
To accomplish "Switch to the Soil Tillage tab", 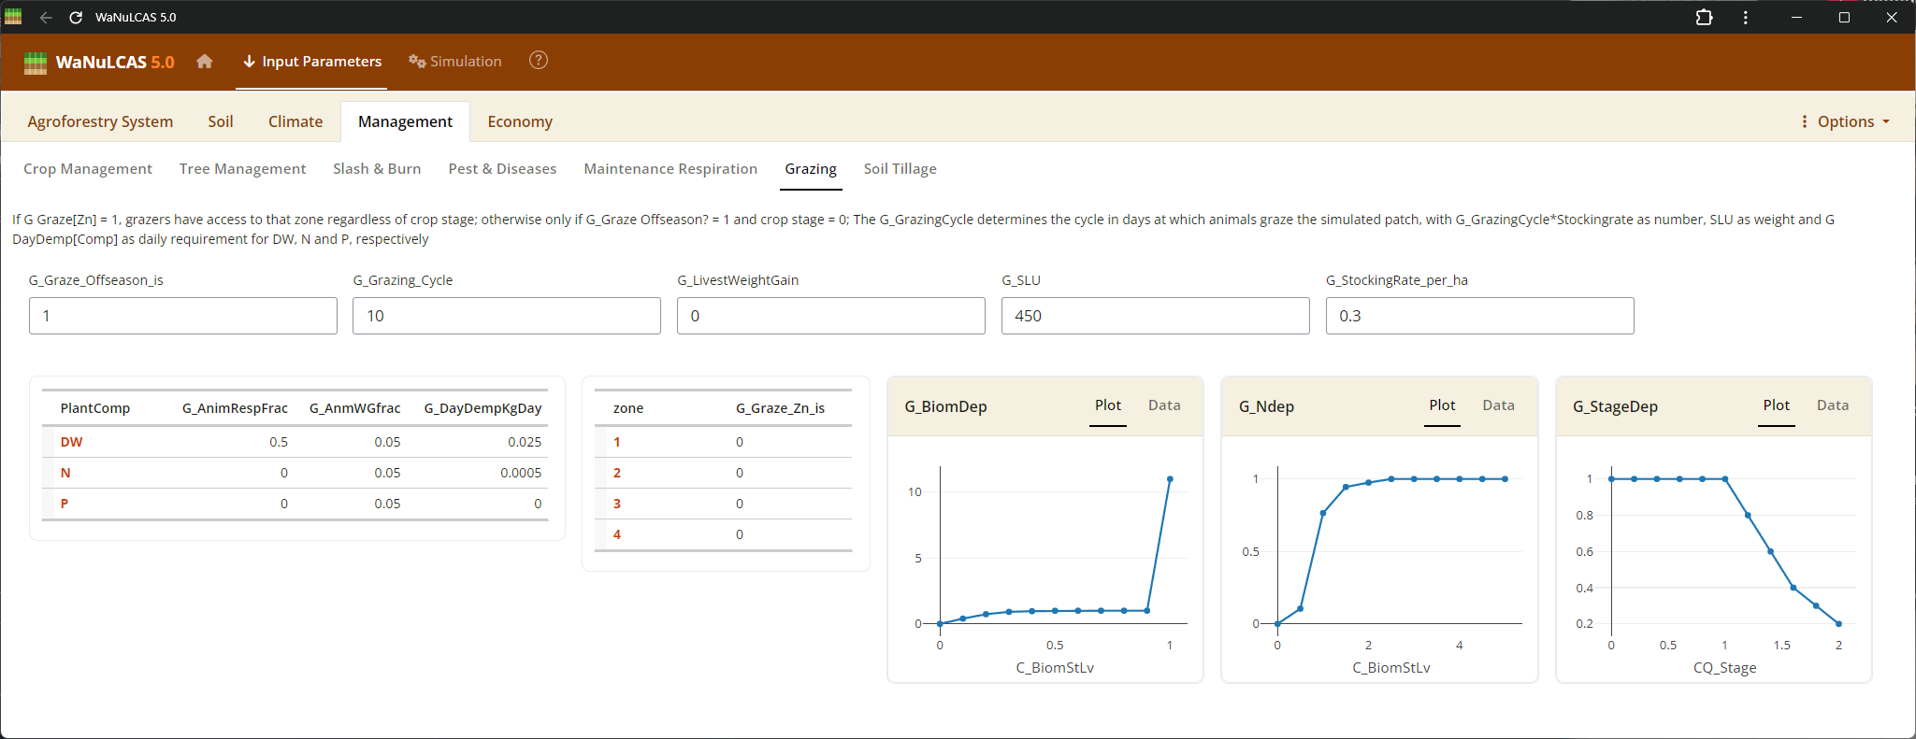I will coord(900,169).
